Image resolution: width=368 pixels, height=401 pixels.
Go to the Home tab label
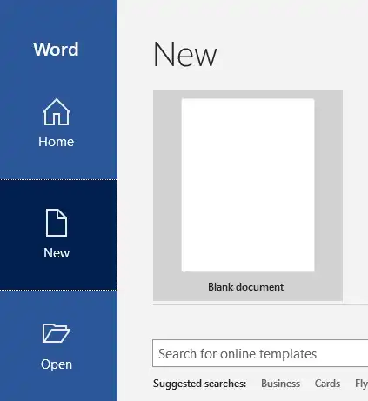pos(57,142)
